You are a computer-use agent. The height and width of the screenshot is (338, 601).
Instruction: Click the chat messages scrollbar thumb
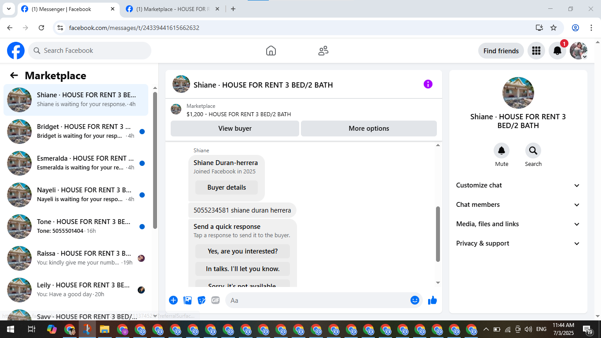(x=438, y=234)
